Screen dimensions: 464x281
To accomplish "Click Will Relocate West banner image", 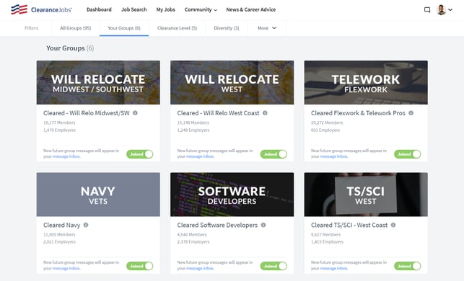I will 232,82.
